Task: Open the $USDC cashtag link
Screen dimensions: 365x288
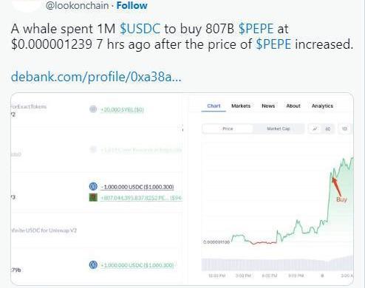Action: (140, 29)
